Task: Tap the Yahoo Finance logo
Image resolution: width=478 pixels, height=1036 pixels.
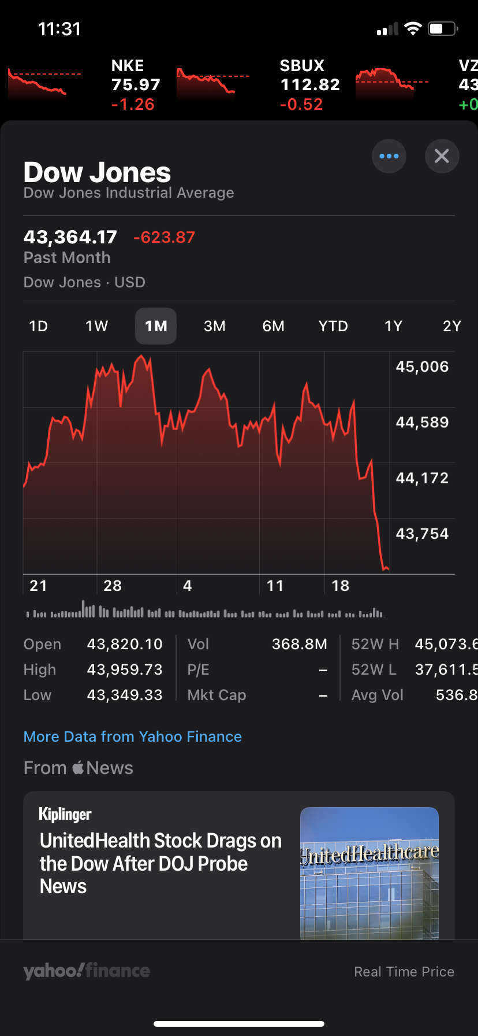Action: pyautogui.click(x=87, y=971)
